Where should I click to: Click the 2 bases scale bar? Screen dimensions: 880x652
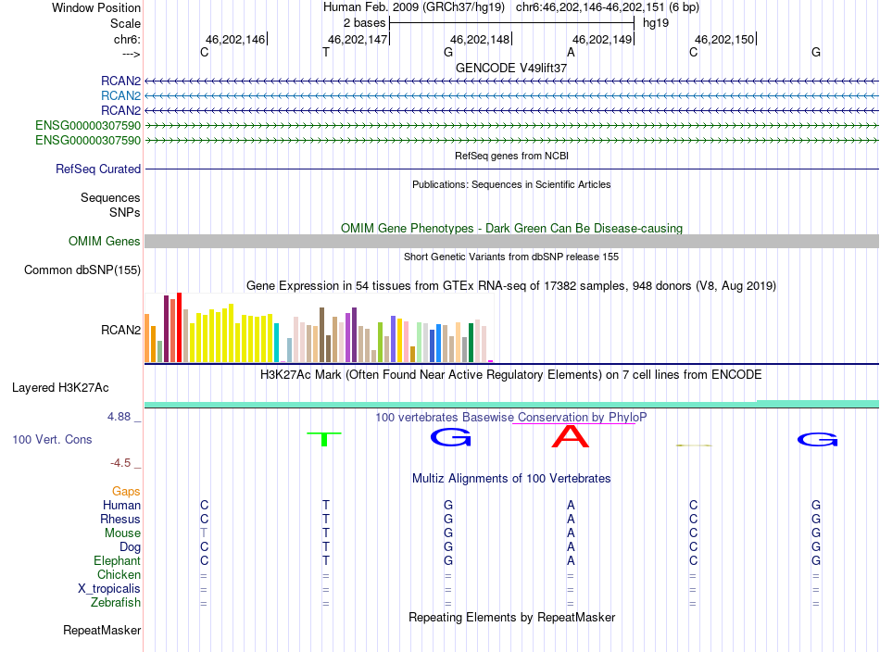(511, 23)
